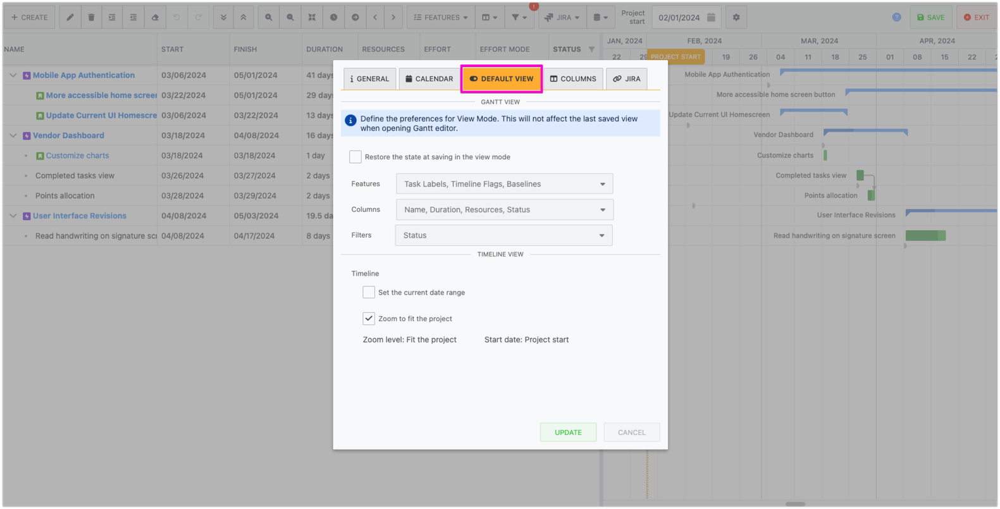
Task: Switch to the Calendar tab
Action: [429, 79]
